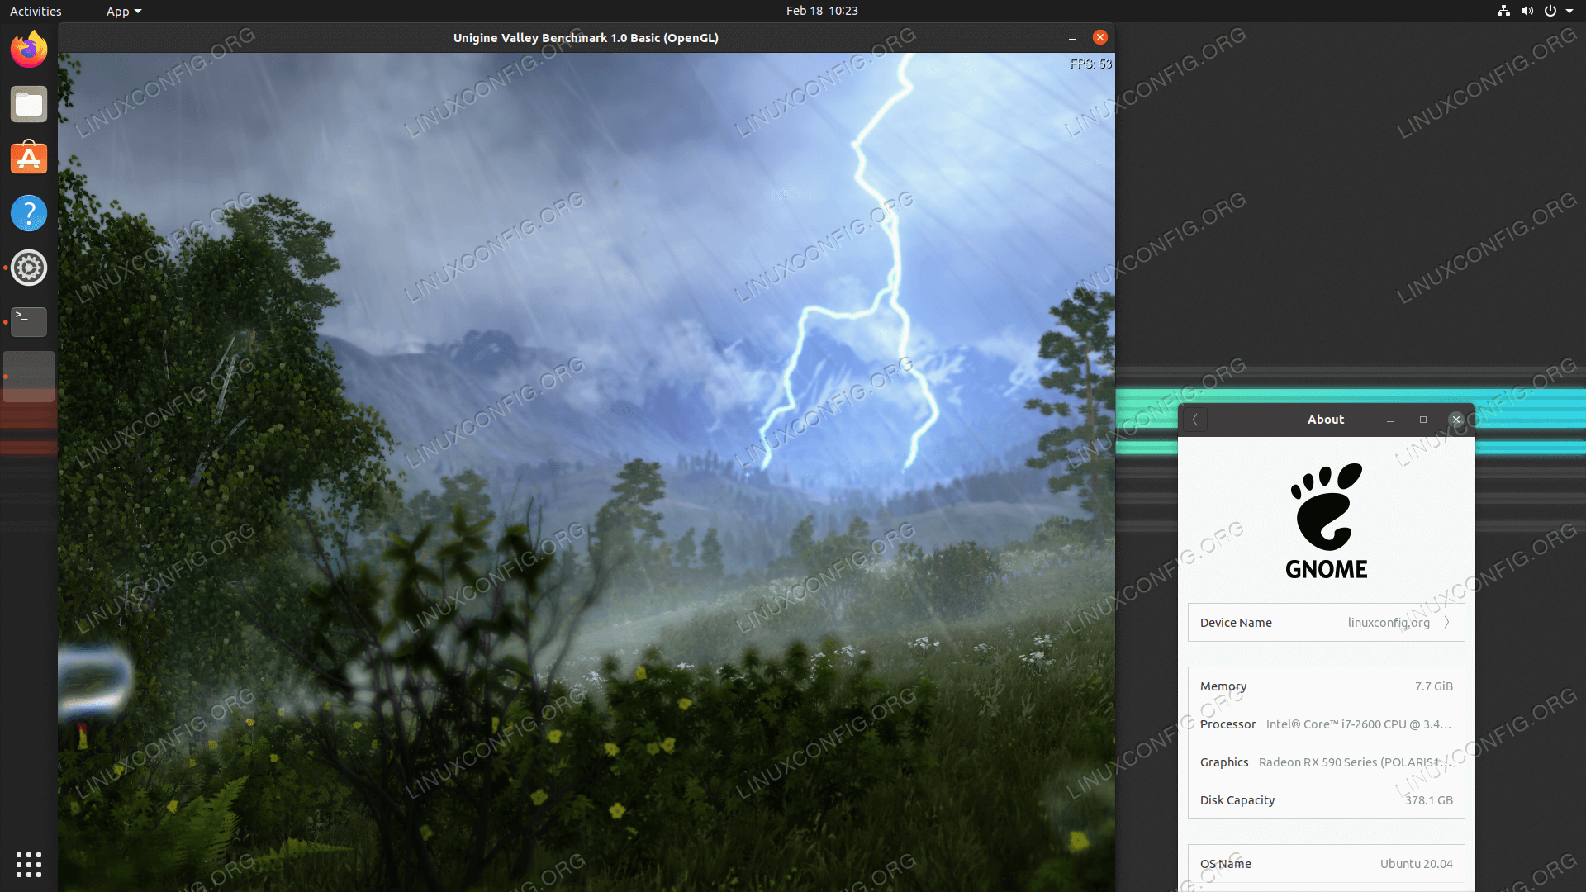Select the running app icon below Terminal
The image size is (1586, 892).
click(x=29, y=377)
